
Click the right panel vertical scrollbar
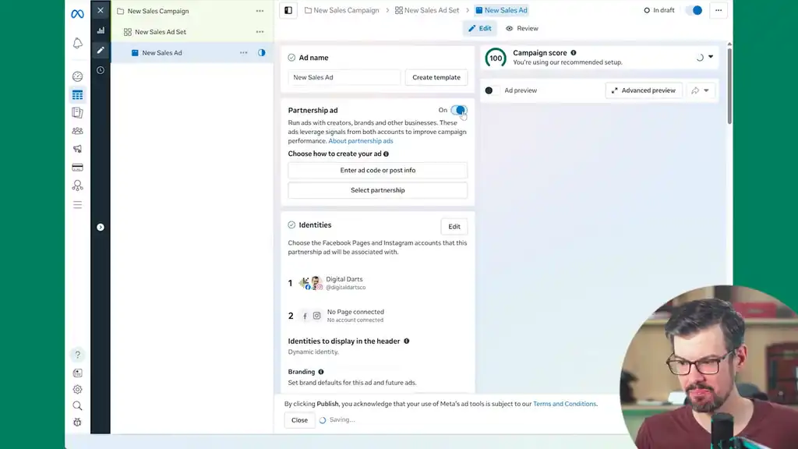coord(729,85)
